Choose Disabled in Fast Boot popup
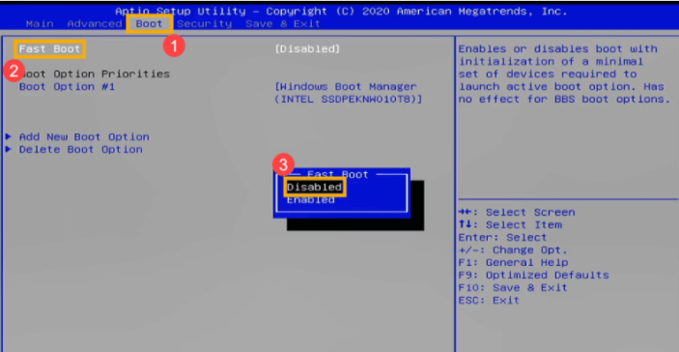The image size is (679, 352). (x=314, y=188)
